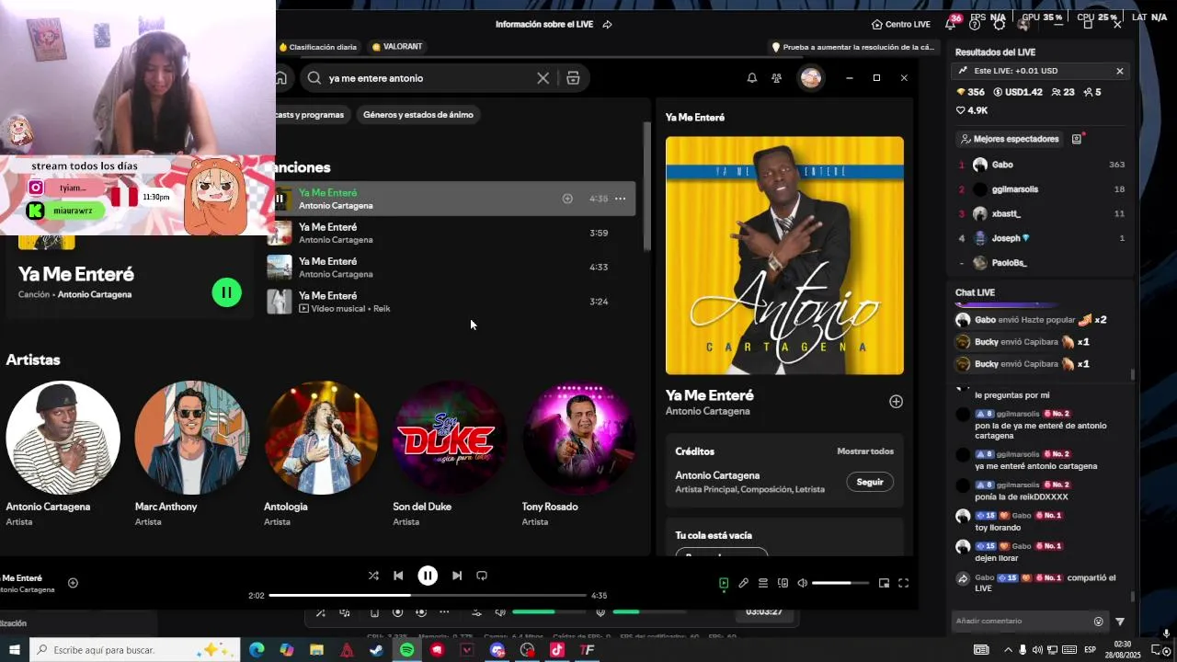Select the Ya Me Enteré song lasting 3:59
The image size is (1177, 662).
point(451,234)
